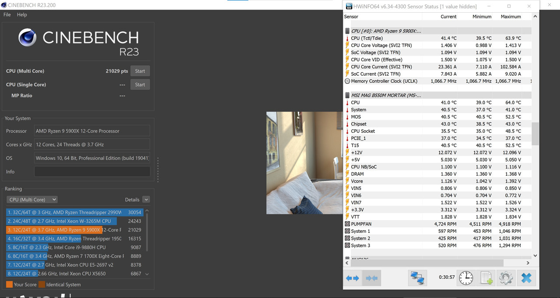Click the orange Your Score swatch
Image resolution: width=560 pixels, height=298 pixels.
[9, 284]
